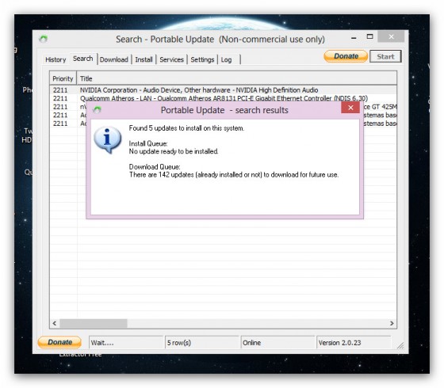Open the Settings tab
This screenshot has height=388, width=444.
click(x=202, y=59)
